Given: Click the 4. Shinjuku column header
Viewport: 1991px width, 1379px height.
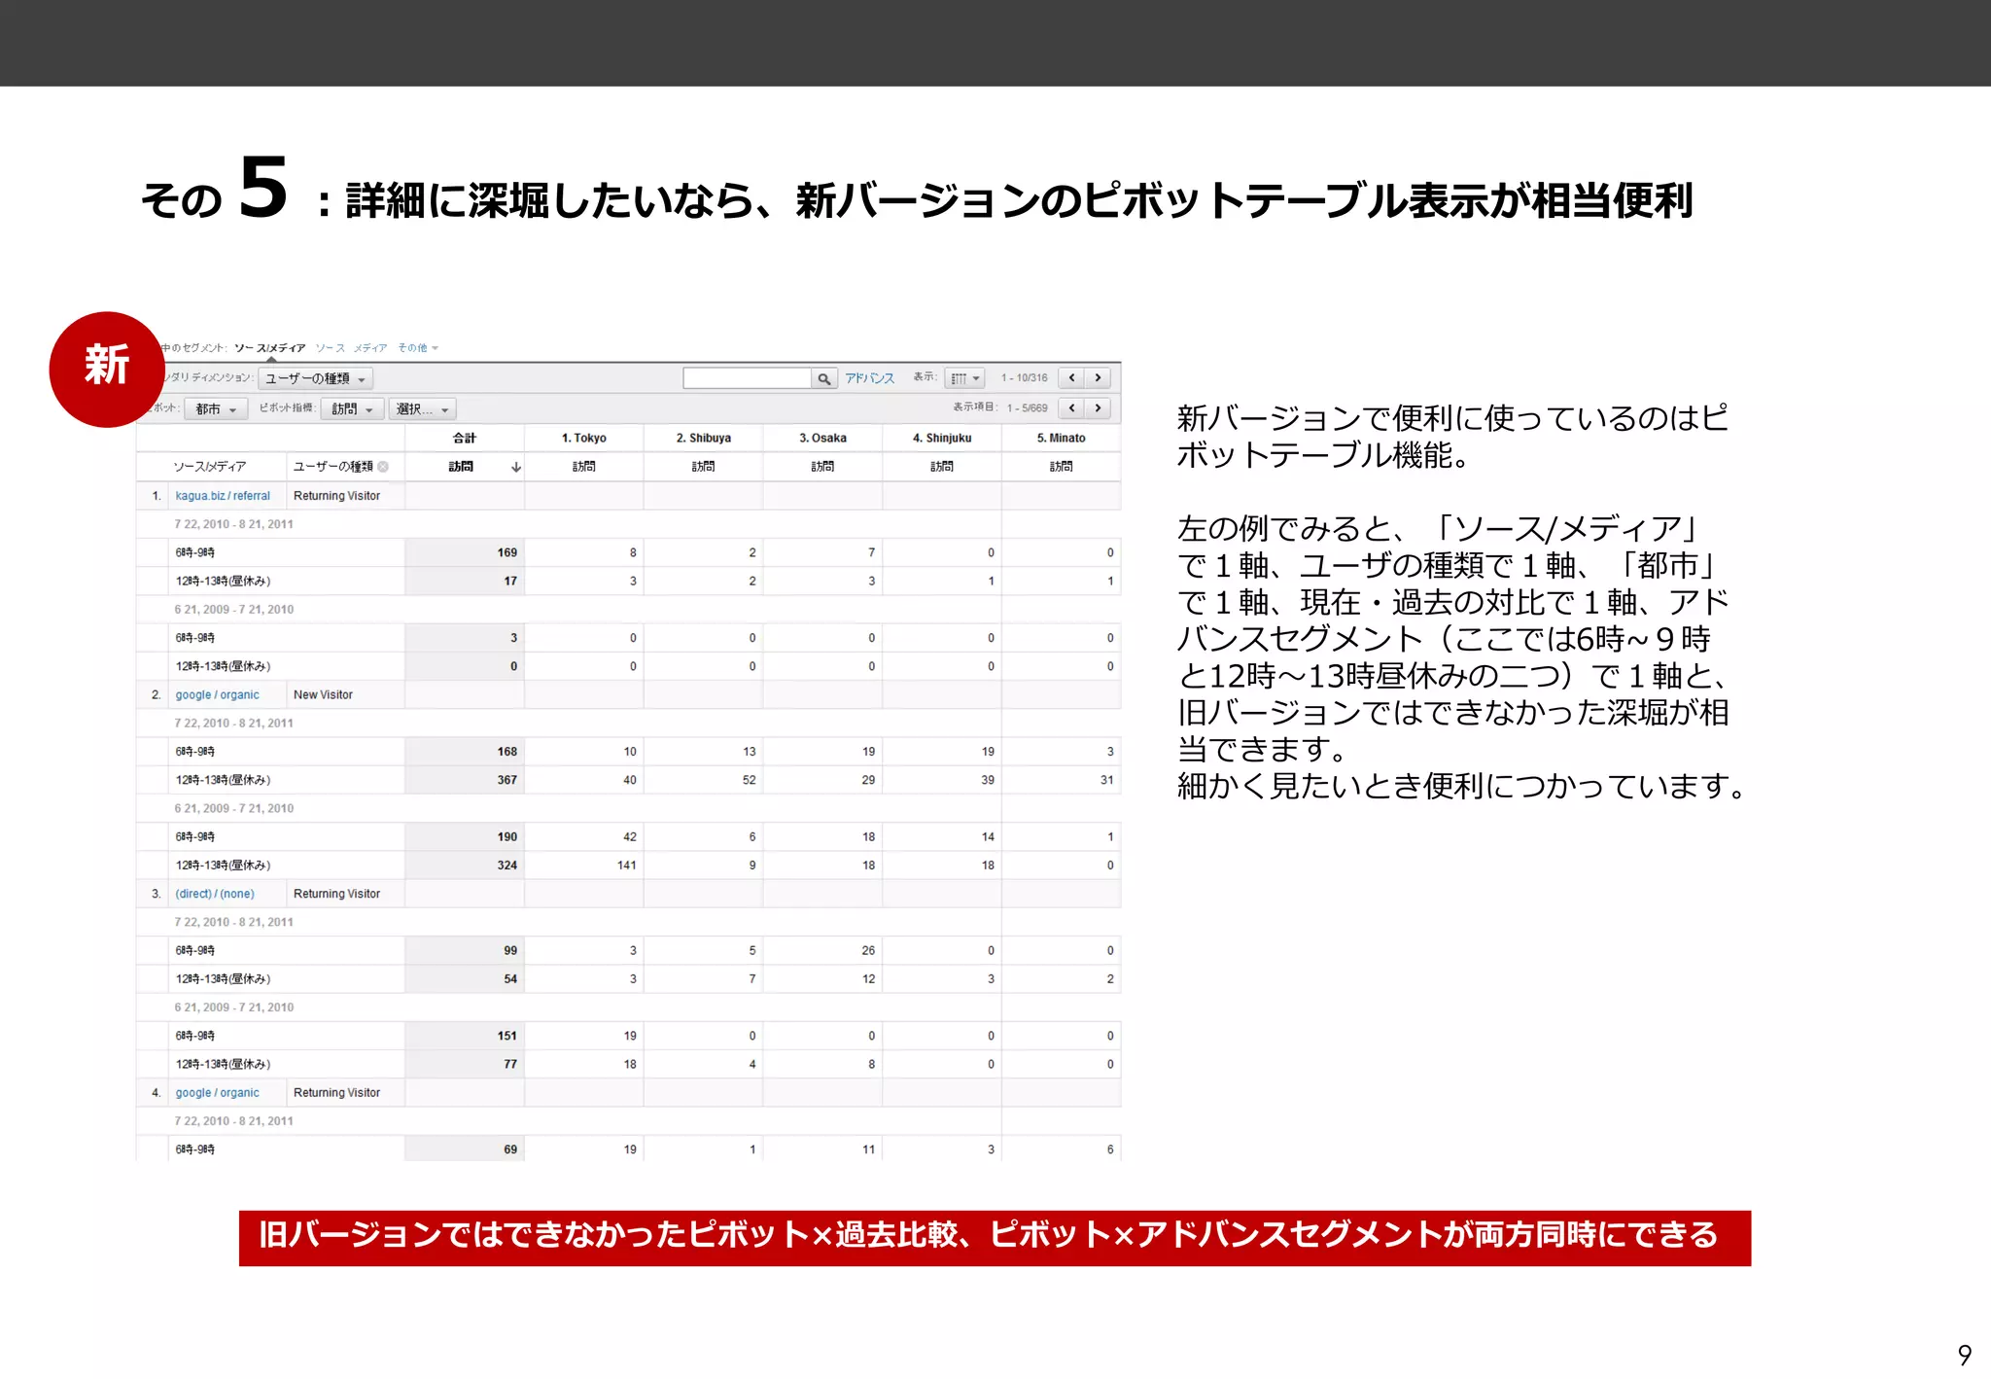Looking at the screenshot, I should pyautogui.click(x=942, y=439).
